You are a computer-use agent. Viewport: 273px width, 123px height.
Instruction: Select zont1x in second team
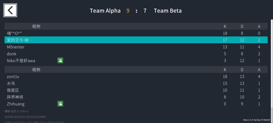pyautogui.click(x=136, y=76)
